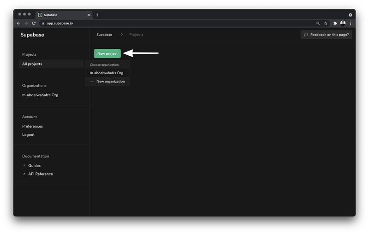Click Feedback on this page button

pos(326,35)
